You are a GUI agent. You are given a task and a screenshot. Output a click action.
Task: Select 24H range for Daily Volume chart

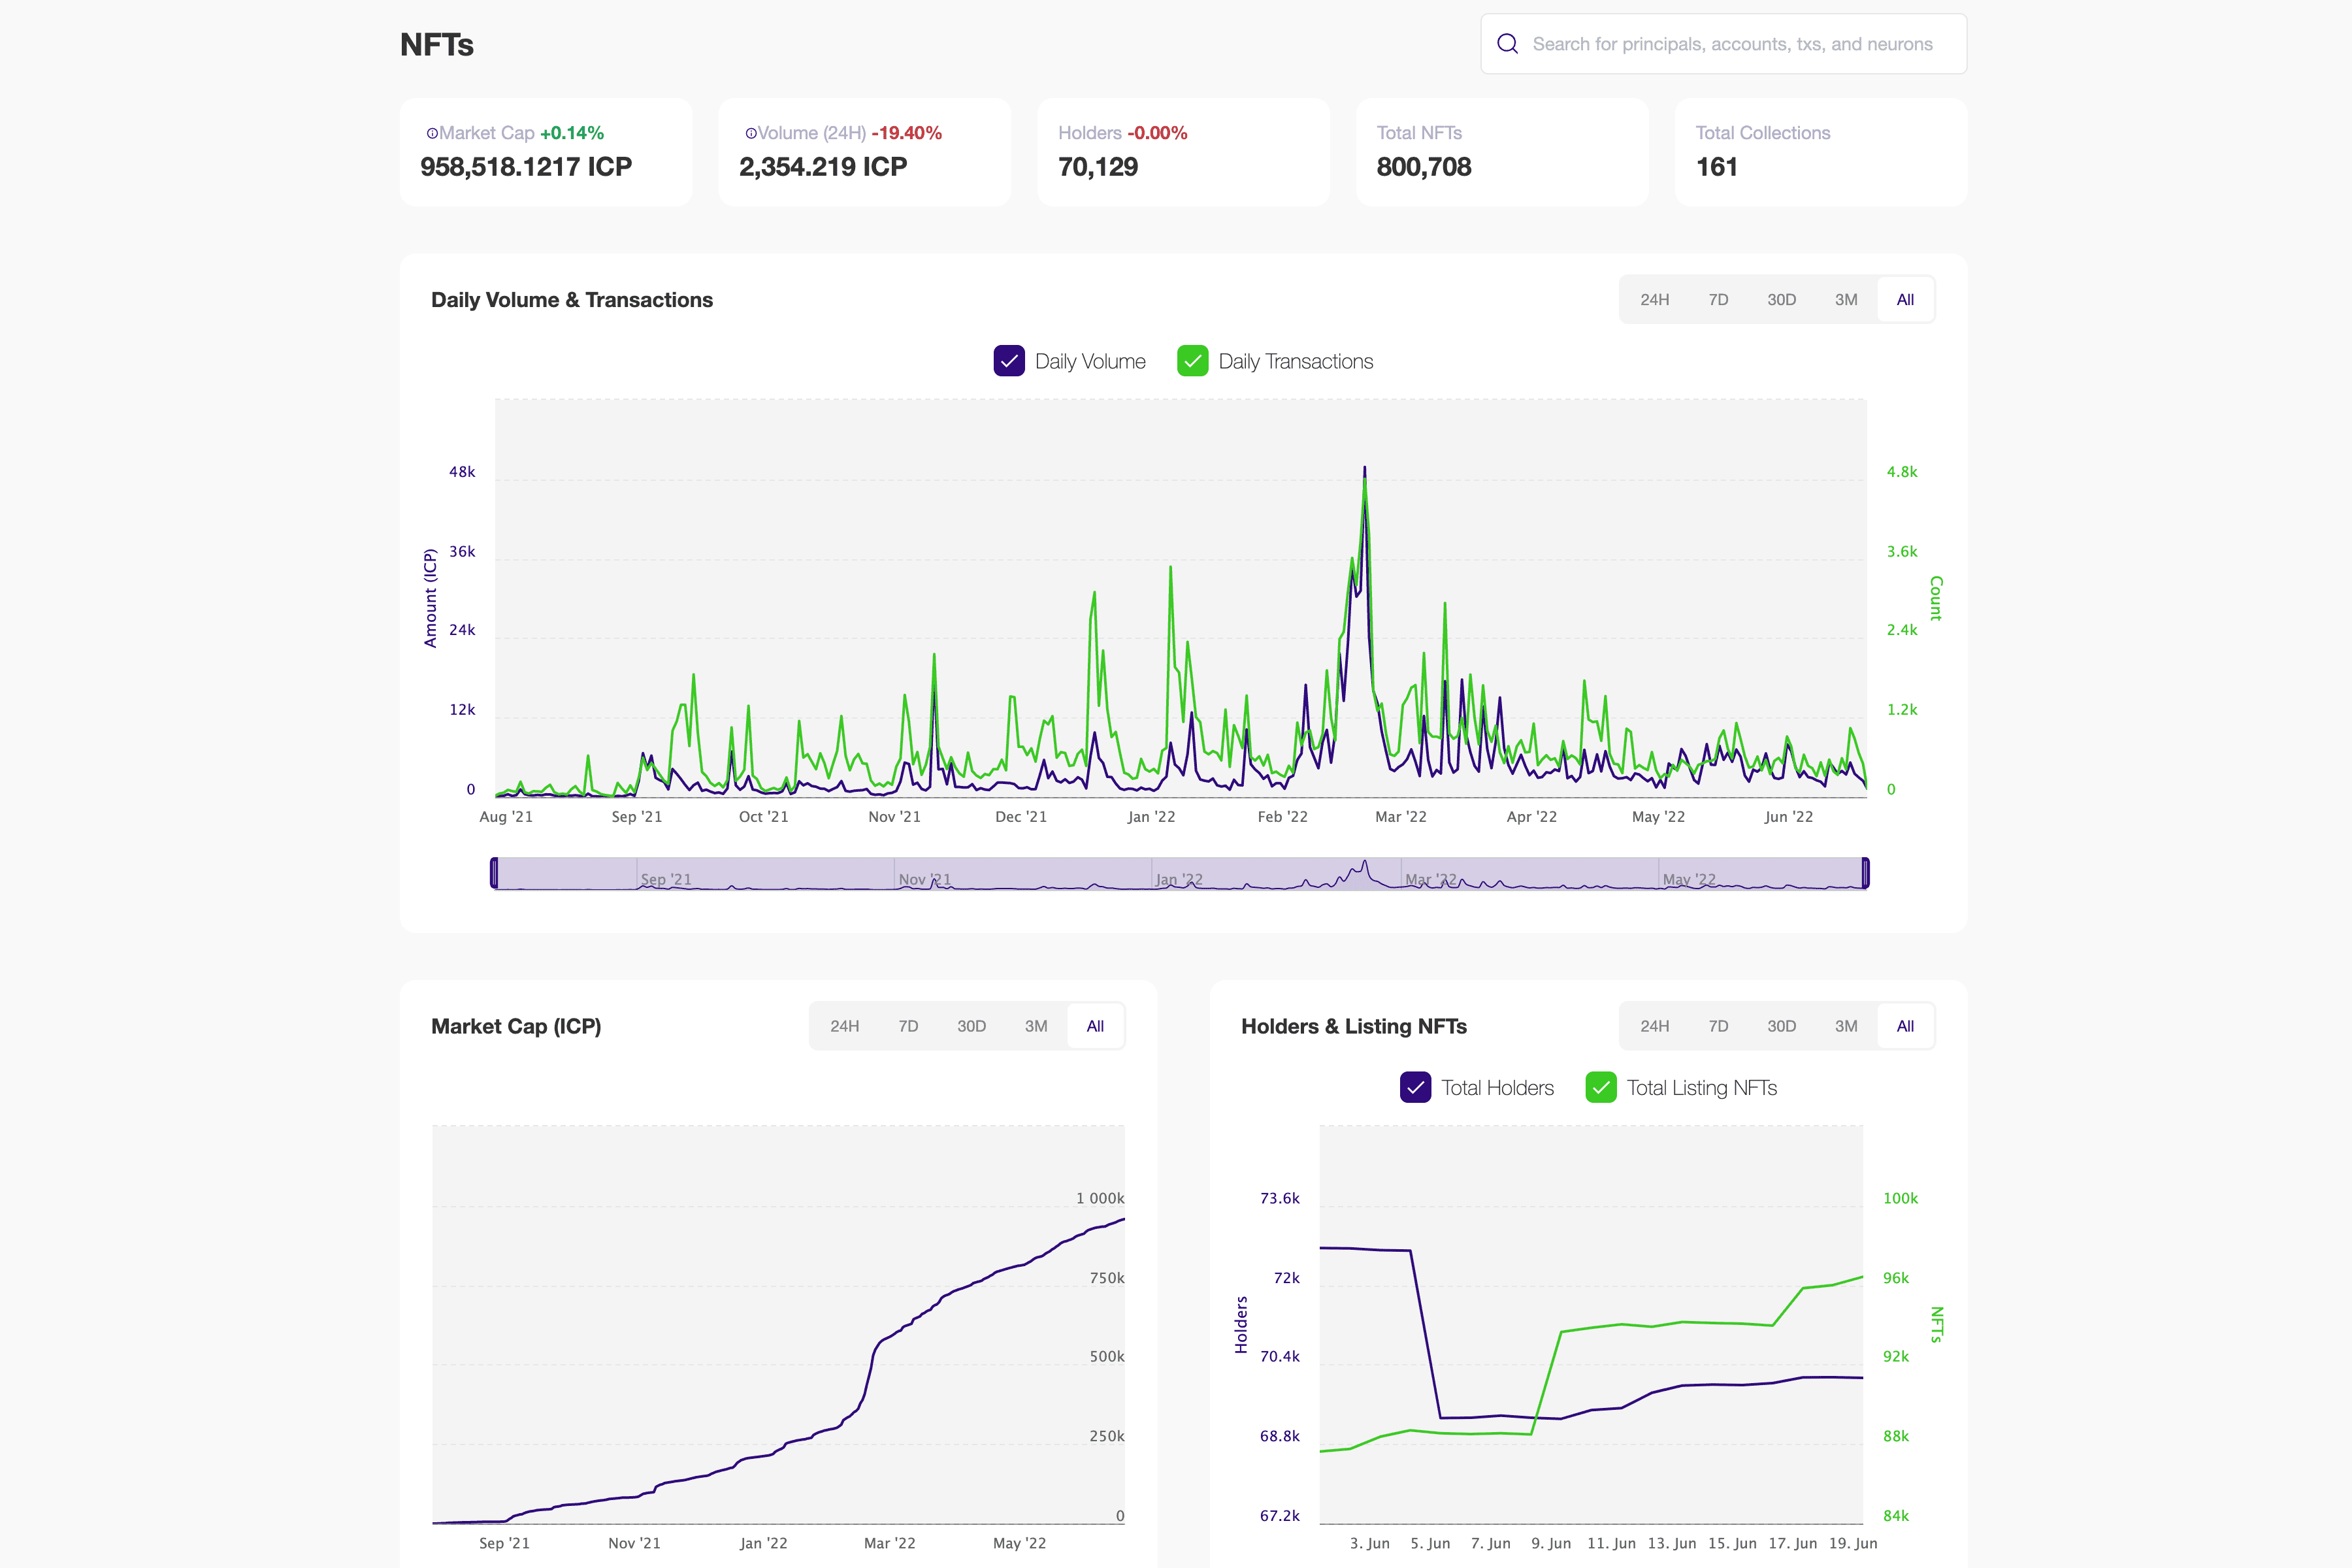(1654, 300)
